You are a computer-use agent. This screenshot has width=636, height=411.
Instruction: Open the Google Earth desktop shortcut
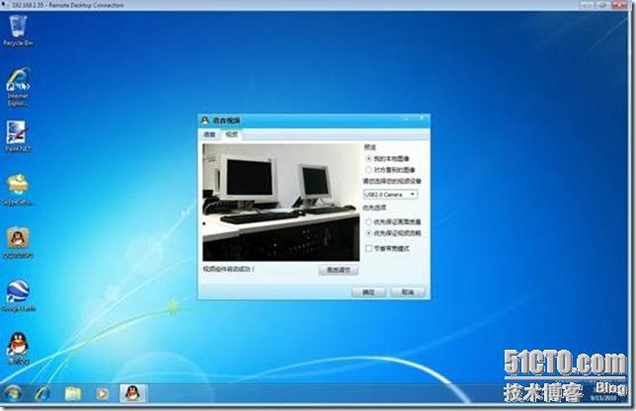pyautogui.click(x=18, y=295)
